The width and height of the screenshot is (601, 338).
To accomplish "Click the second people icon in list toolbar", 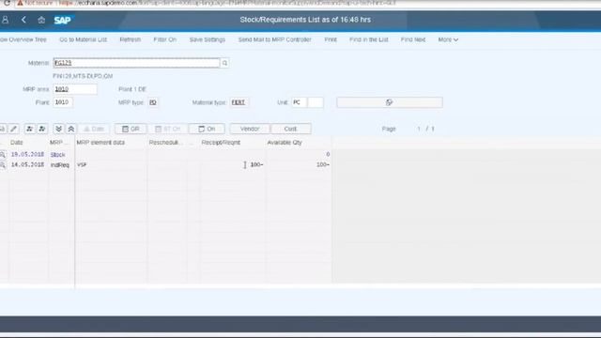I will coord(42,129).
